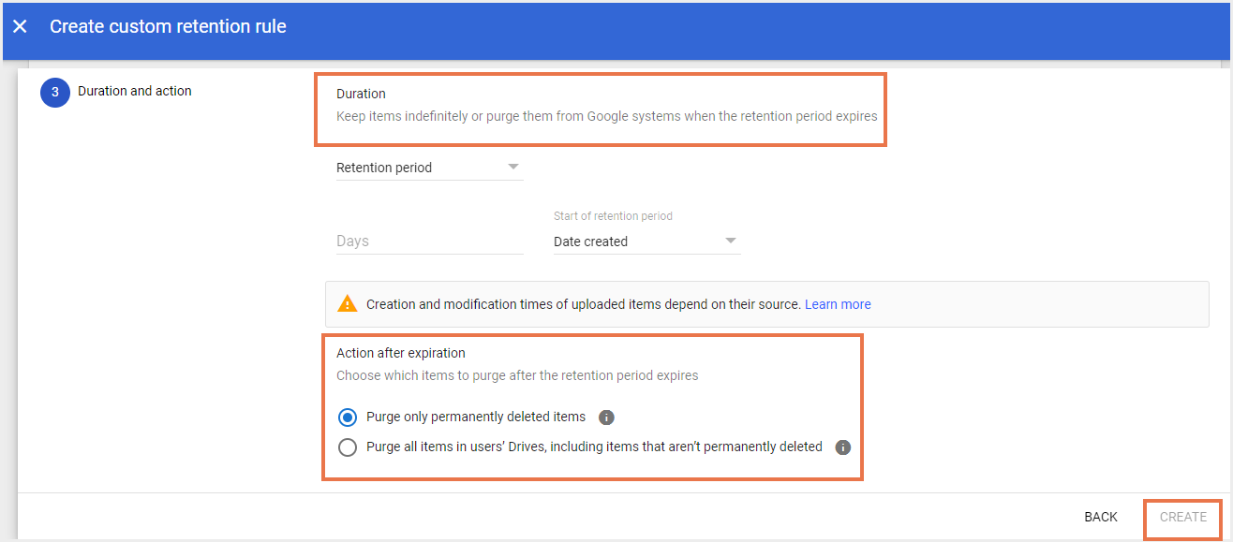Click the step 3 number circle
The image size is (1233, 542).
pos(55,92)
